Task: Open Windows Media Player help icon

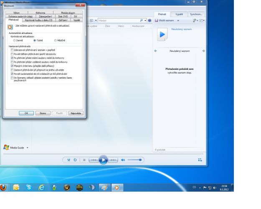Action: tap(150, 20)
